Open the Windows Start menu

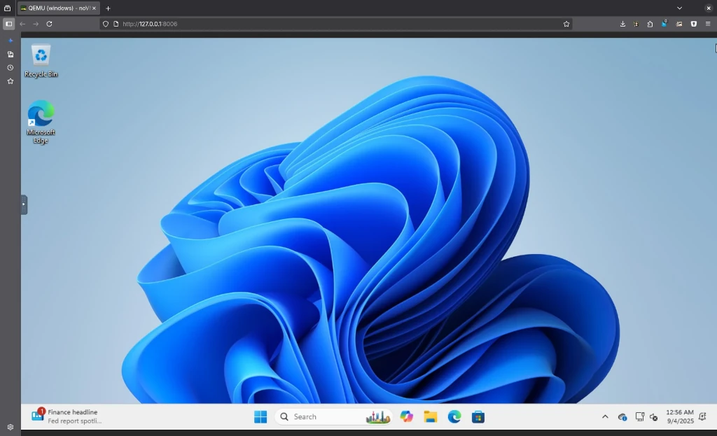pyautogui.click(x=260, y=417)
